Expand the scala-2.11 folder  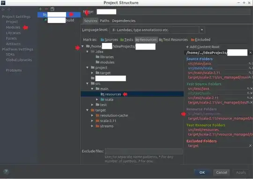[92, 121]
